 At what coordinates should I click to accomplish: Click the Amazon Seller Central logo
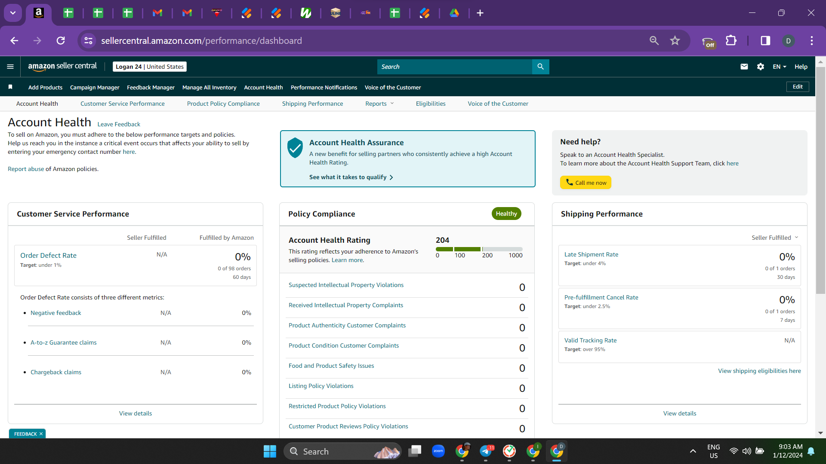click(62, 67)
